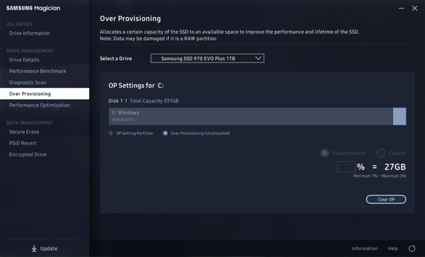The image size is (425, 257).
Task: Select the Recommended radio option
Action: coord(325,153)
